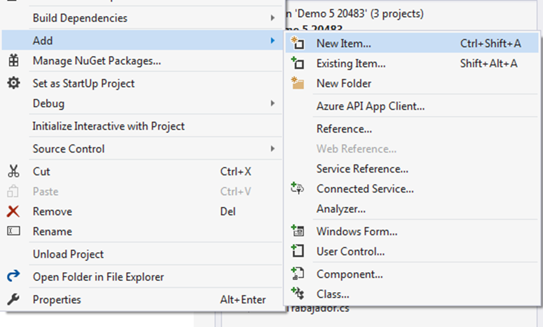Image resolution: width=543 pixels, height=327 pixels.
Task: Click the Set as StartUp Project gear icon
Action: click(x=13, y=84)
